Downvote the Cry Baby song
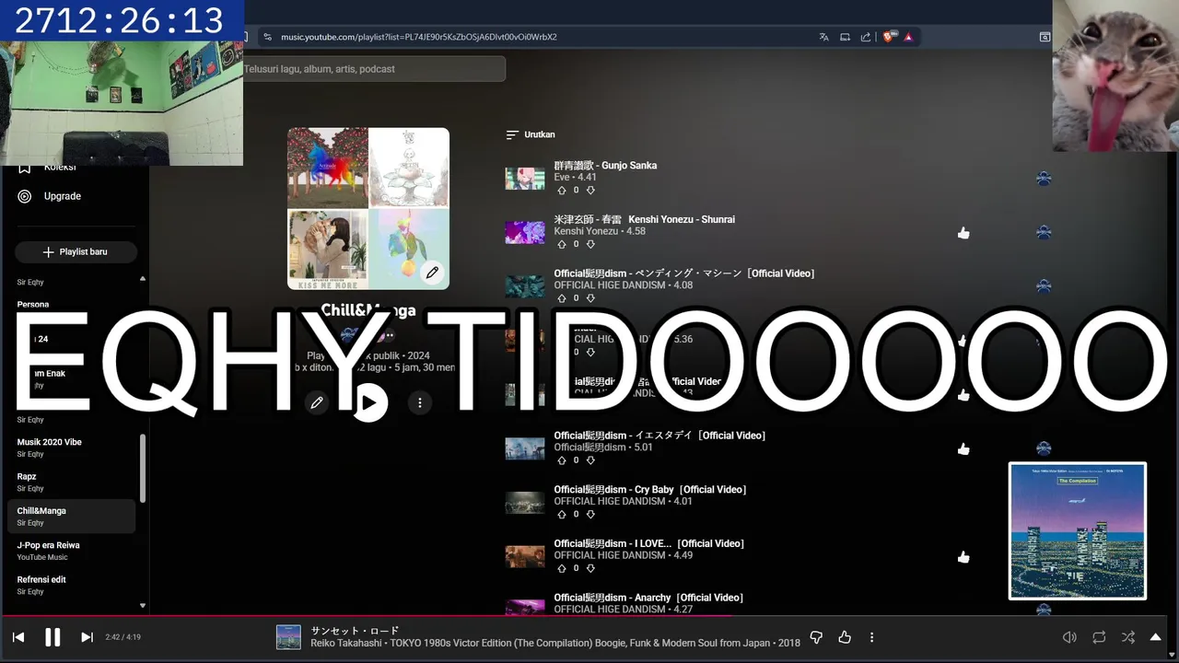This screenshot has height=663, width=1179. (x=590, y=514)
